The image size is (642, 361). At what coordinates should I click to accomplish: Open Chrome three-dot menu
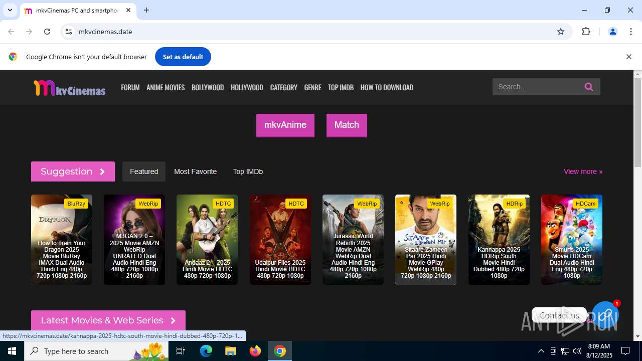click(631, 32)
